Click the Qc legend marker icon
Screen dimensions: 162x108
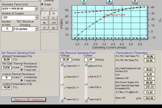(84, 1)
